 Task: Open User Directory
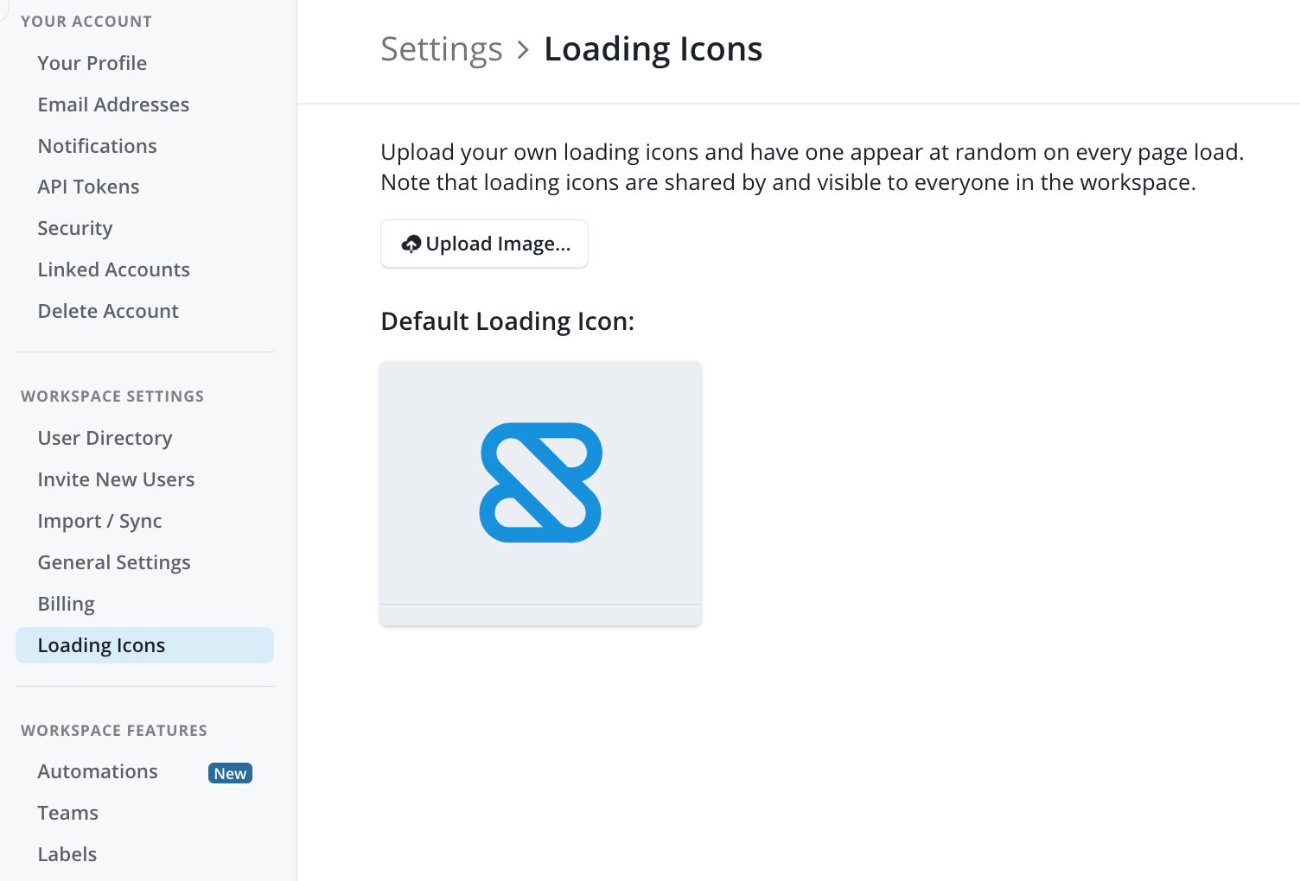[105, 438]
